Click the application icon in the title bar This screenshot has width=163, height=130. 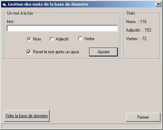[x=5, y=4]
